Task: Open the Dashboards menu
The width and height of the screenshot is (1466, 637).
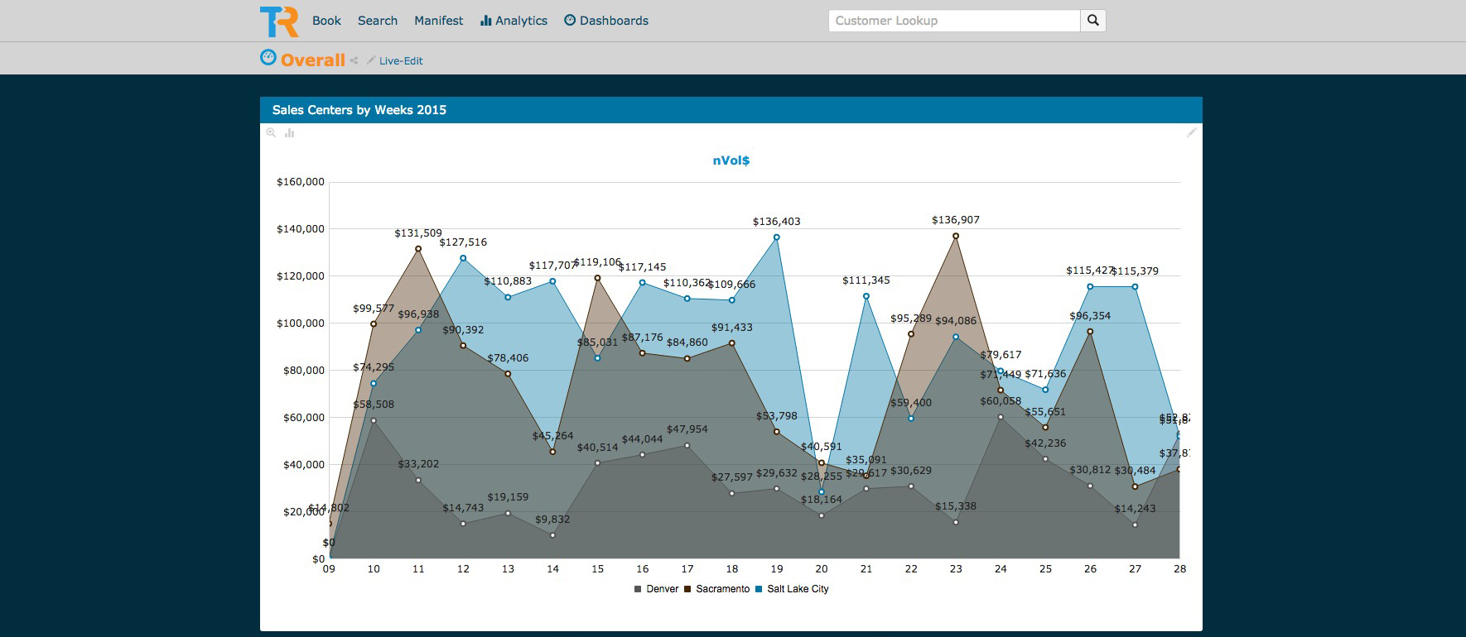Action: tap(606, 21)
